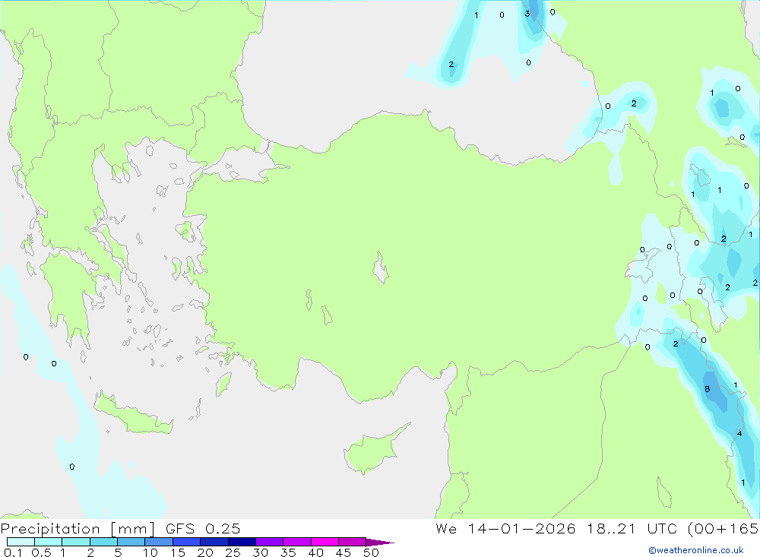Click the 'We 14-01-2026' date text
Screen dimensions: 760x557
[x=505, y=528]
